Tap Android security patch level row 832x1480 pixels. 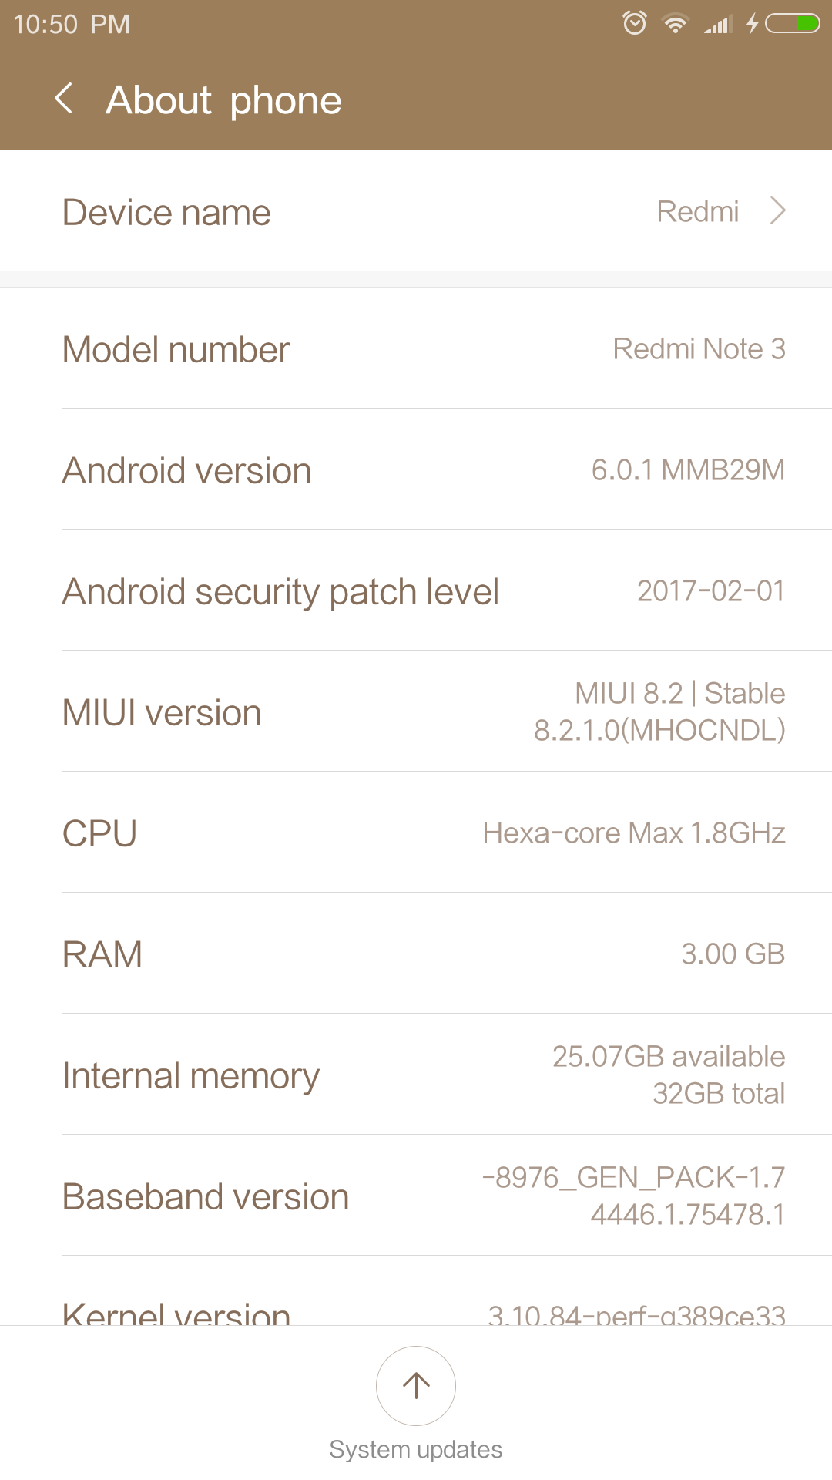[x=416, y=591]
